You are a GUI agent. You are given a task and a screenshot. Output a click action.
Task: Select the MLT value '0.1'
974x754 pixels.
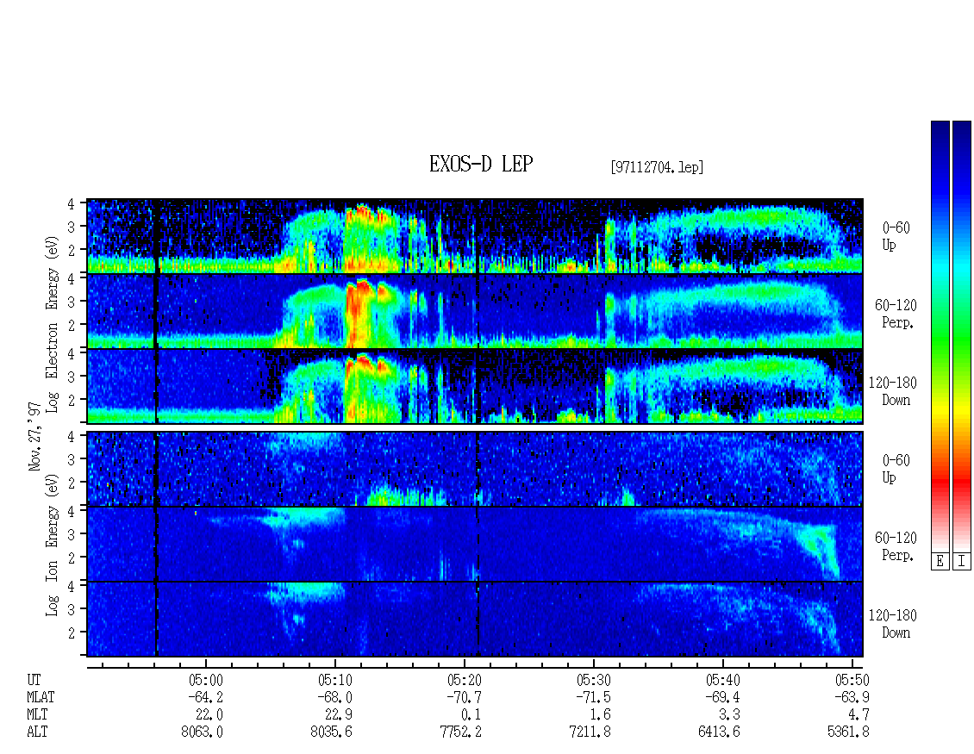pos(471,714)
